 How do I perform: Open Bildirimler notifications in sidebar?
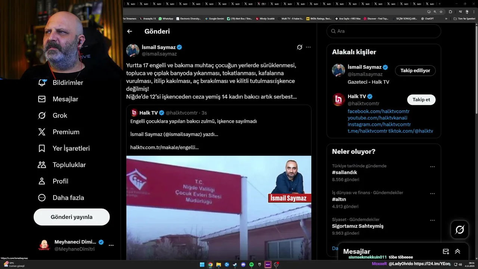[60, 83]
